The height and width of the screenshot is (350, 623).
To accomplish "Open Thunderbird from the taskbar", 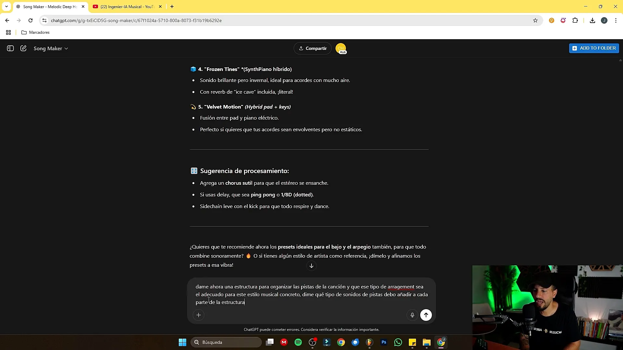I will [355, 342].
